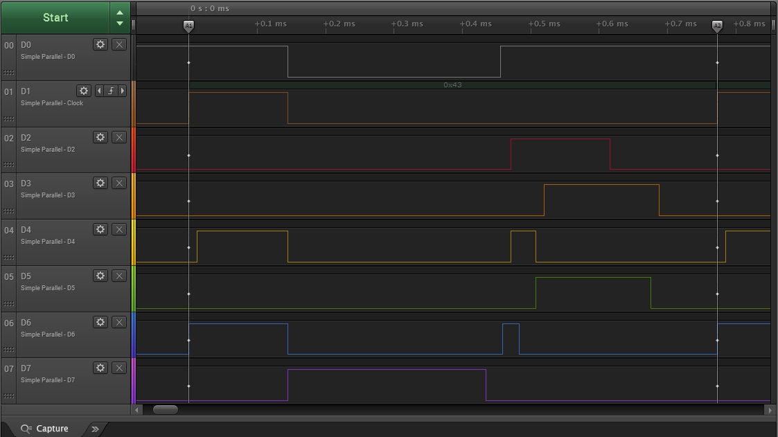
Task: Click the Simple Parallel - D3 label
Action: 48,195
